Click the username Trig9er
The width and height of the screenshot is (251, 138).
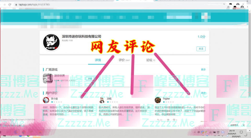coord(166,99)
